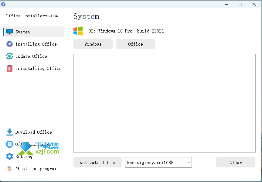This screenshot has height=182, width=262.
Task: Minimize the Office Installer+ window
Action: [x=226, y=4]
